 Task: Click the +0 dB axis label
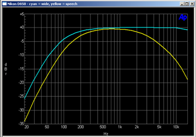[22, 27]
